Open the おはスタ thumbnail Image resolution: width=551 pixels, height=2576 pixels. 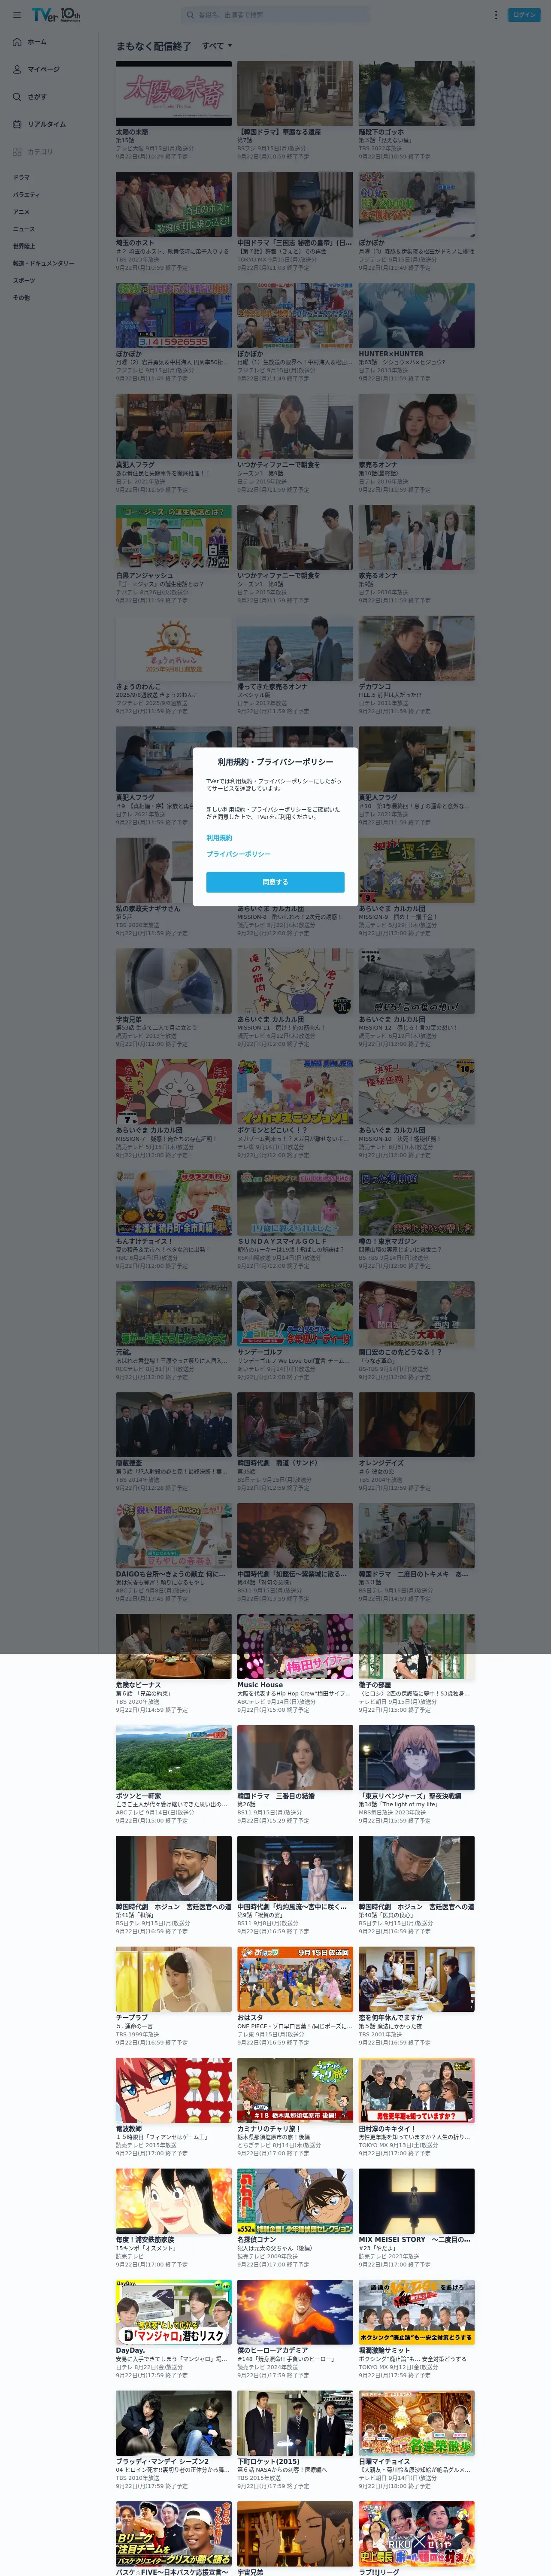(x=295, y=1979)
